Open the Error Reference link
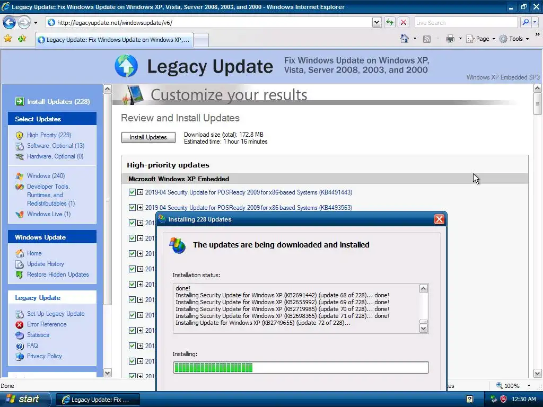 coord(47,324)
